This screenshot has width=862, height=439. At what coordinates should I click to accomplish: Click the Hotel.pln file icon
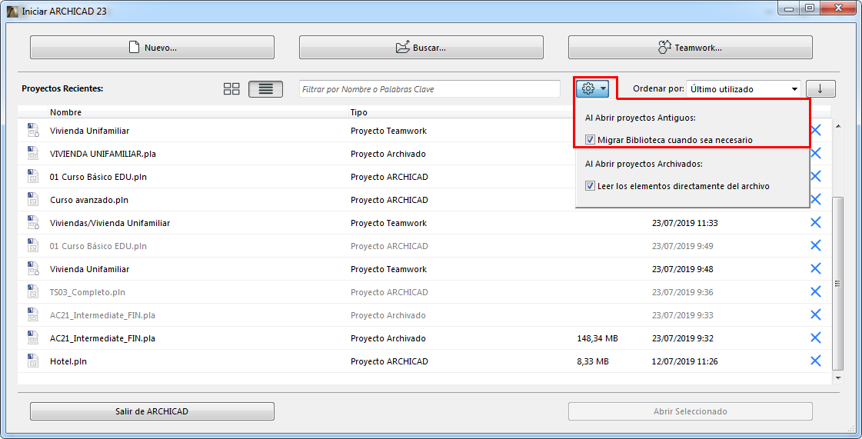click(x=32, y=361)
